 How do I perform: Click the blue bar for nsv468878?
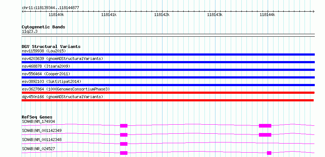(168, 70)
